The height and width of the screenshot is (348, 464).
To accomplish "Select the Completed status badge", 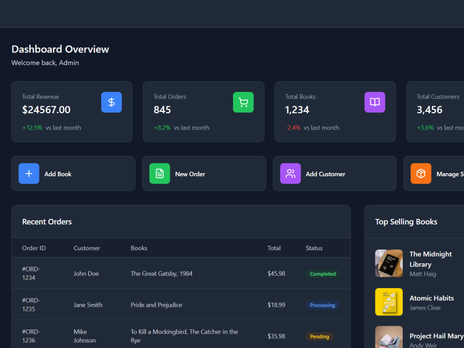I will pos(322,274).
